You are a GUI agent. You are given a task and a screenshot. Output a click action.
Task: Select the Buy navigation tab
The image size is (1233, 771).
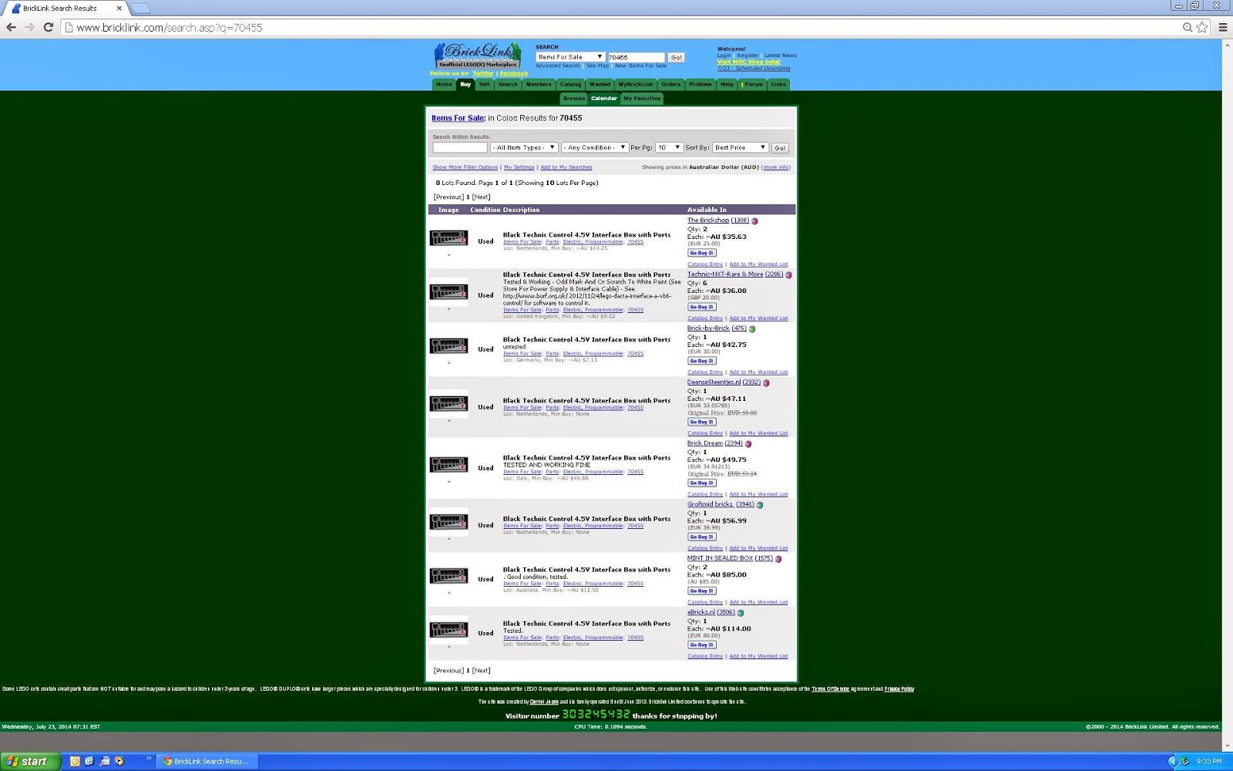point(465,84)
